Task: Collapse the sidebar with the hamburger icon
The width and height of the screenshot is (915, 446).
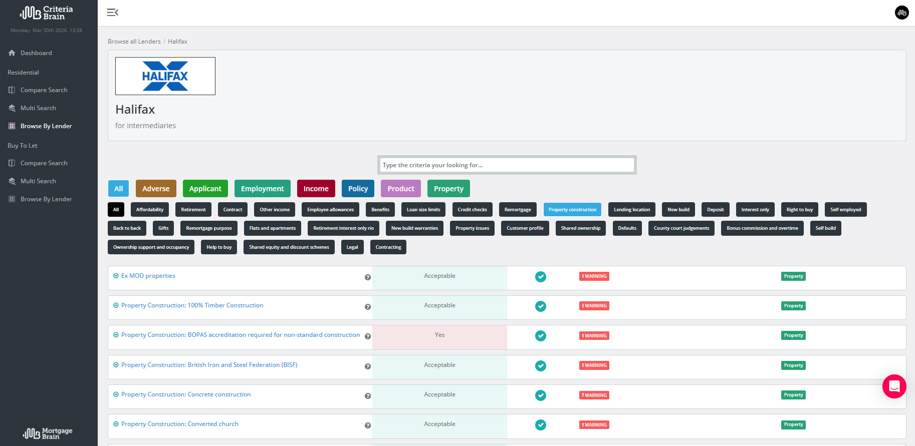Action: (113, 13)
